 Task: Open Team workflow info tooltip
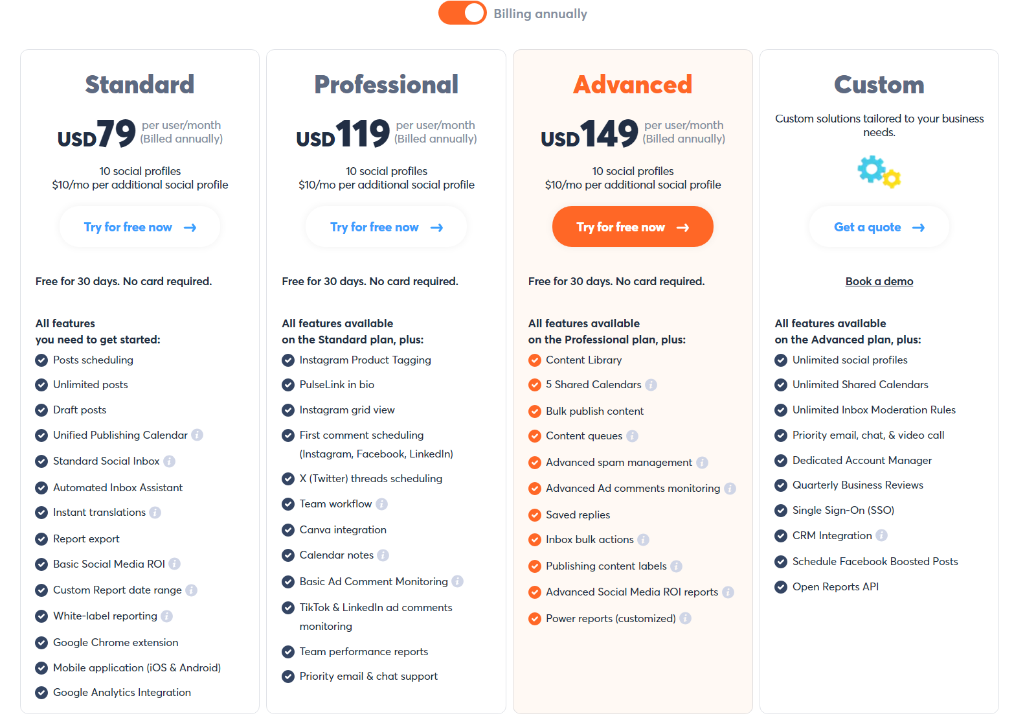point(382,504)
